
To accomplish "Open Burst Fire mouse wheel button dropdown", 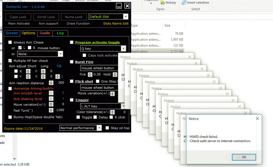I will [x=99, y=68].
